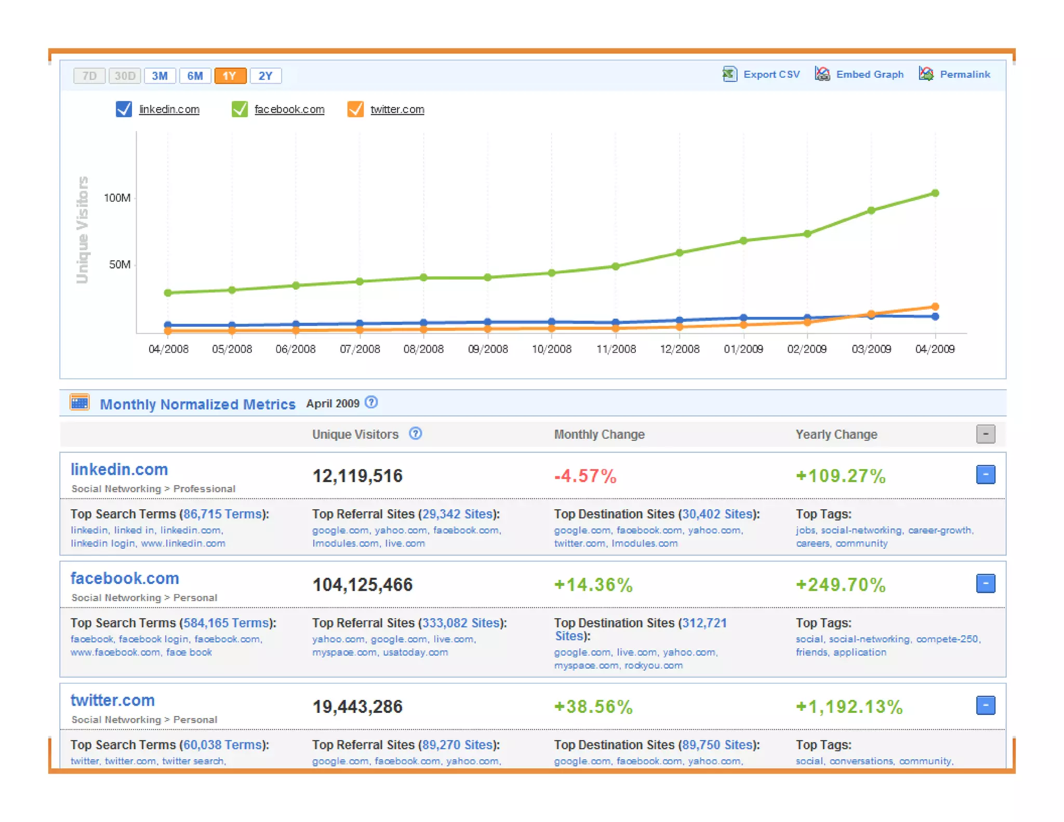Switch to the 2Y time range tab

265,76
